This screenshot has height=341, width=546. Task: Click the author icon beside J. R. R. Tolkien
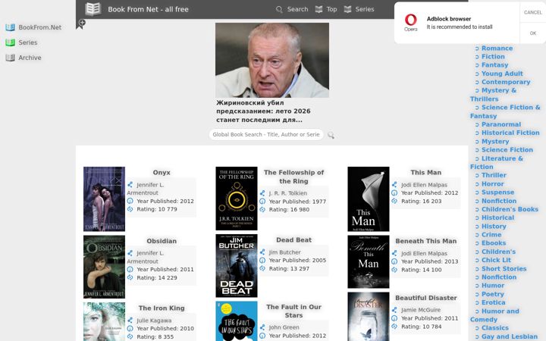pyautogui.click(x=262, y=193)
